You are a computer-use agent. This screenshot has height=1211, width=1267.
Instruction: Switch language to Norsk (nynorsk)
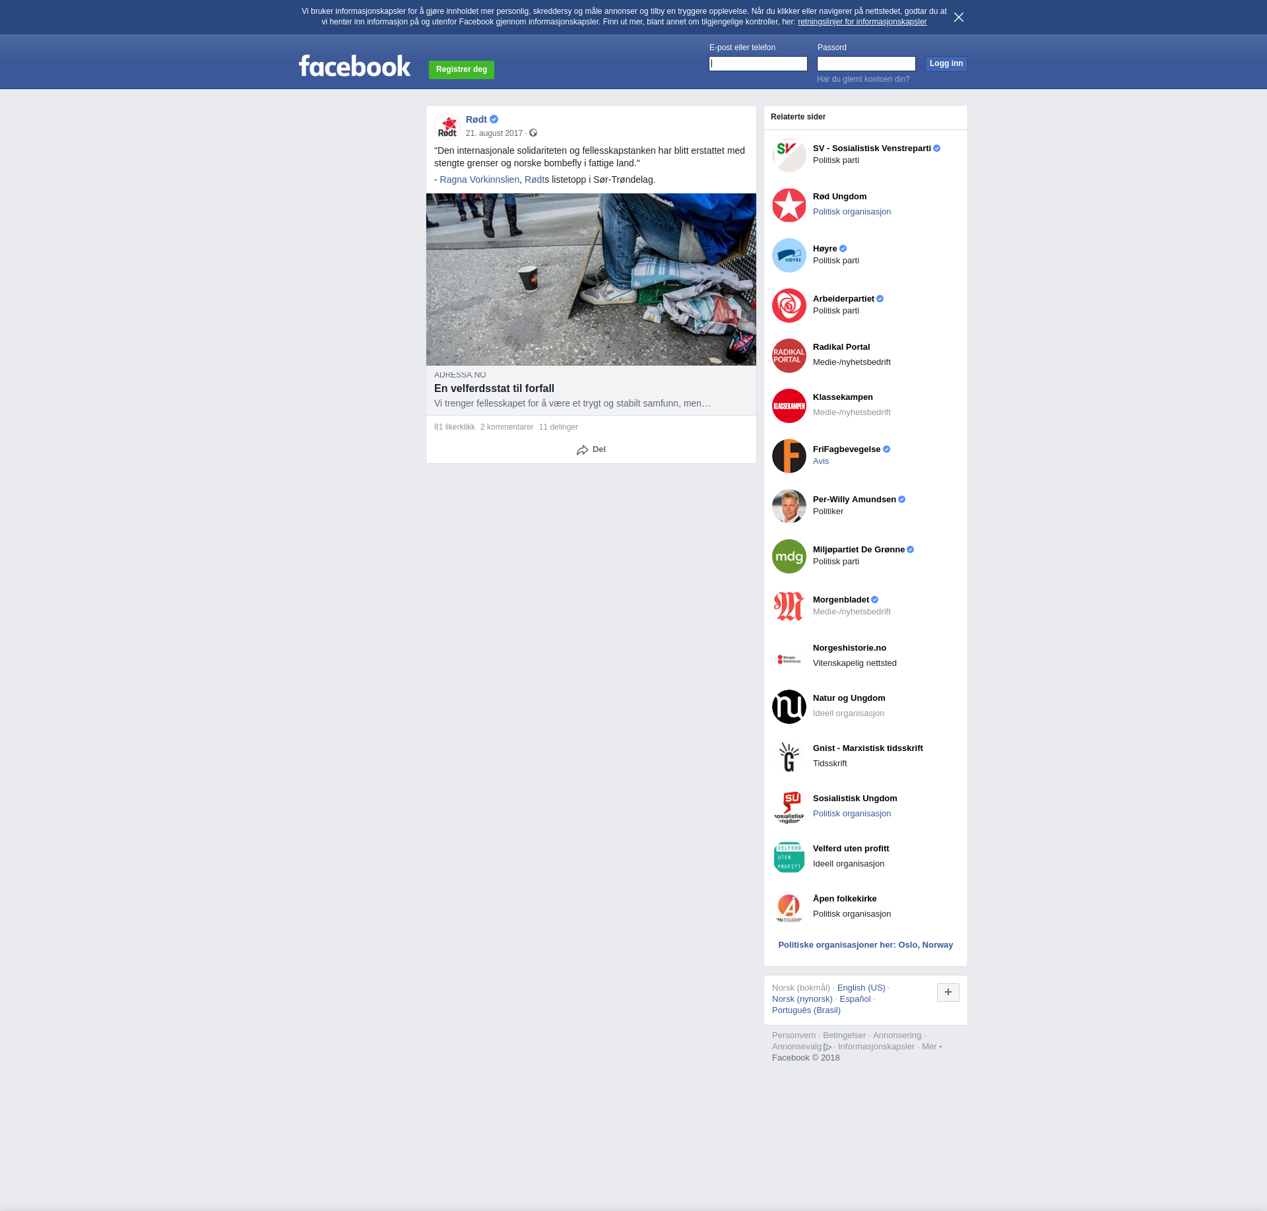point(802,999)
